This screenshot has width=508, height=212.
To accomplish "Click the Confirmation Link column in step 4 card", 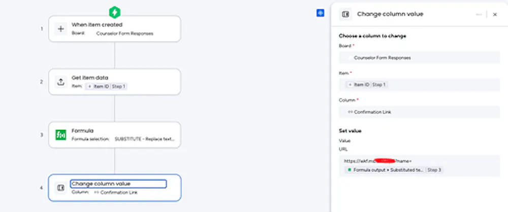I will coord(115,193).
